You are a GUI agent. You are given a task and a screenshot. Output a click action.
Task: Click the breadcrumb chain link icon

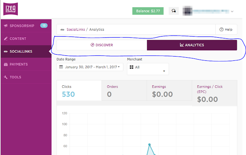[x=62, y=30]
